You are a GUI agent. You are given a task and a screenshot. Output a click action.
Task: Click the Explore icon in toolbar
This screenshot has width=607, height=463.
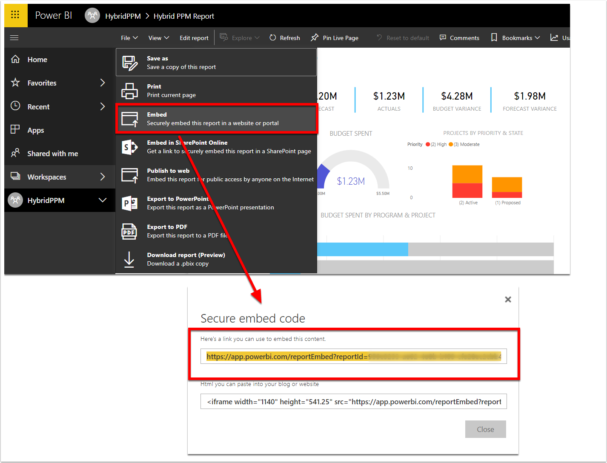224,37
